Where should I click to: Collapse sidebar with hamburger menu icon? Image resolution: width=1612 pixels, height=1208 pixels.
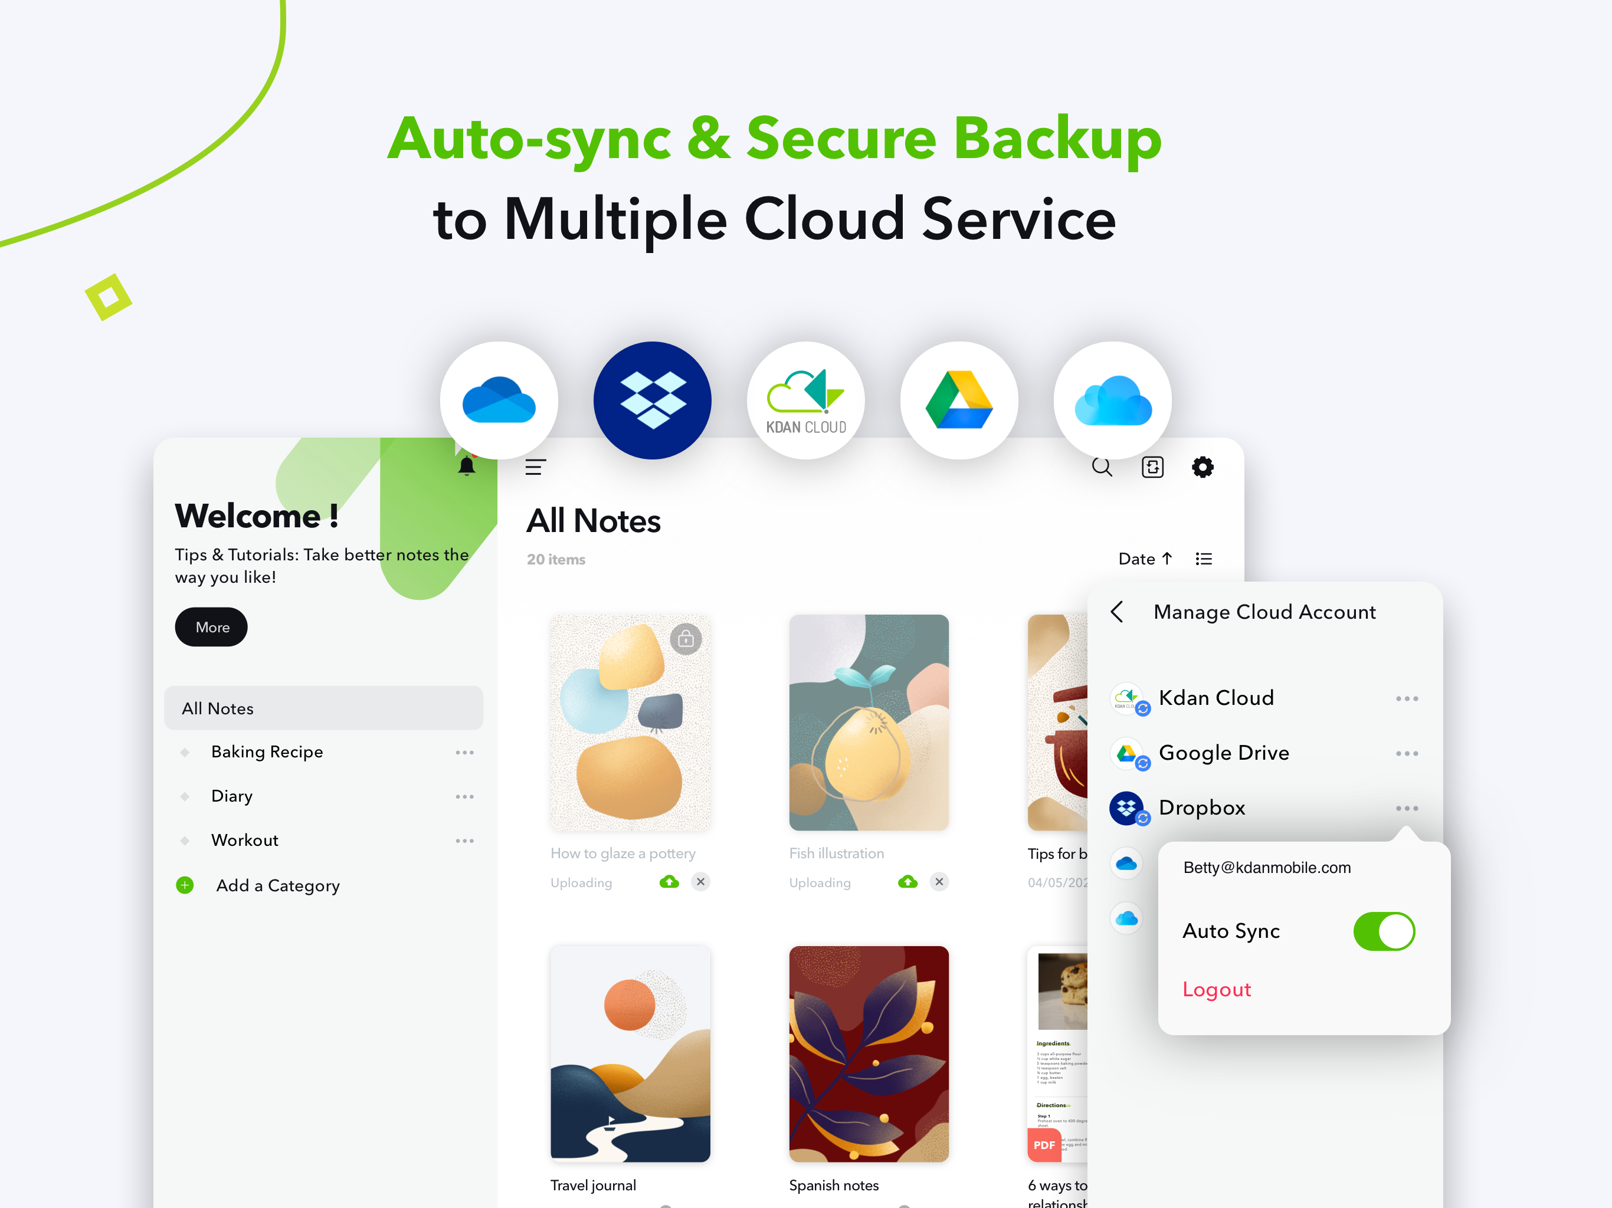point(535,467)
